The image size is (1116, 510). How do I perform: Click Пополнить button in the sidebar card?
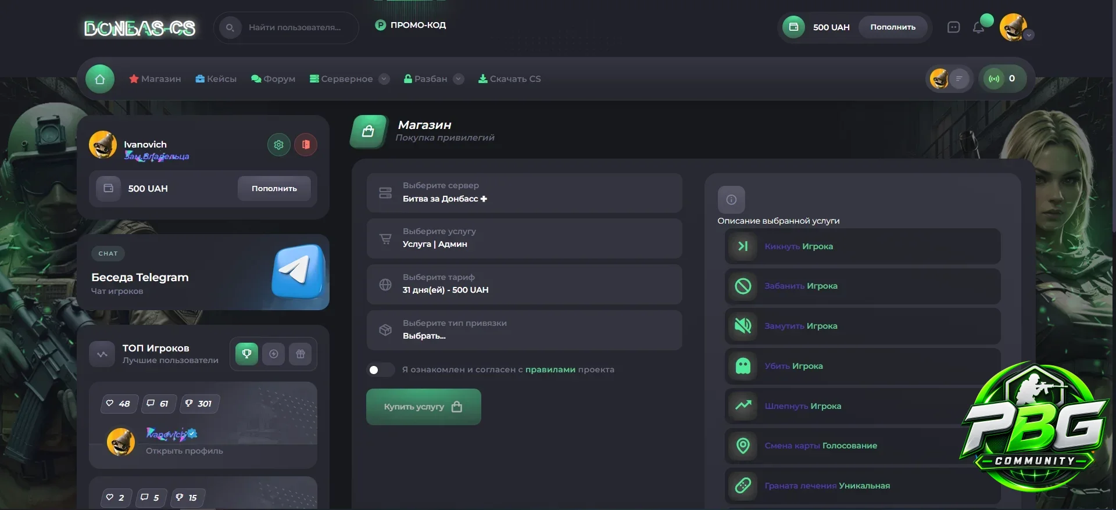274,188
